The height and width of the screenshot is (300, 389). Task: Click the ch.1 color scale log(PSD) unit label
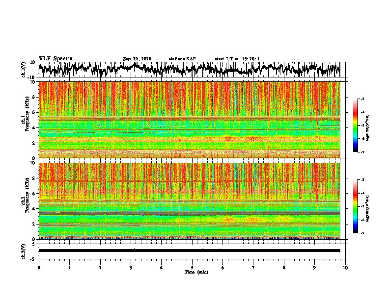click(368, 128)
